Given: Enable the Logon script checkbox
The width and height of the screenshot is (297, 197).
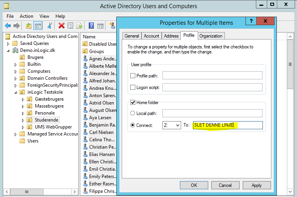Looking at the screenshot, I should (133, 87).
